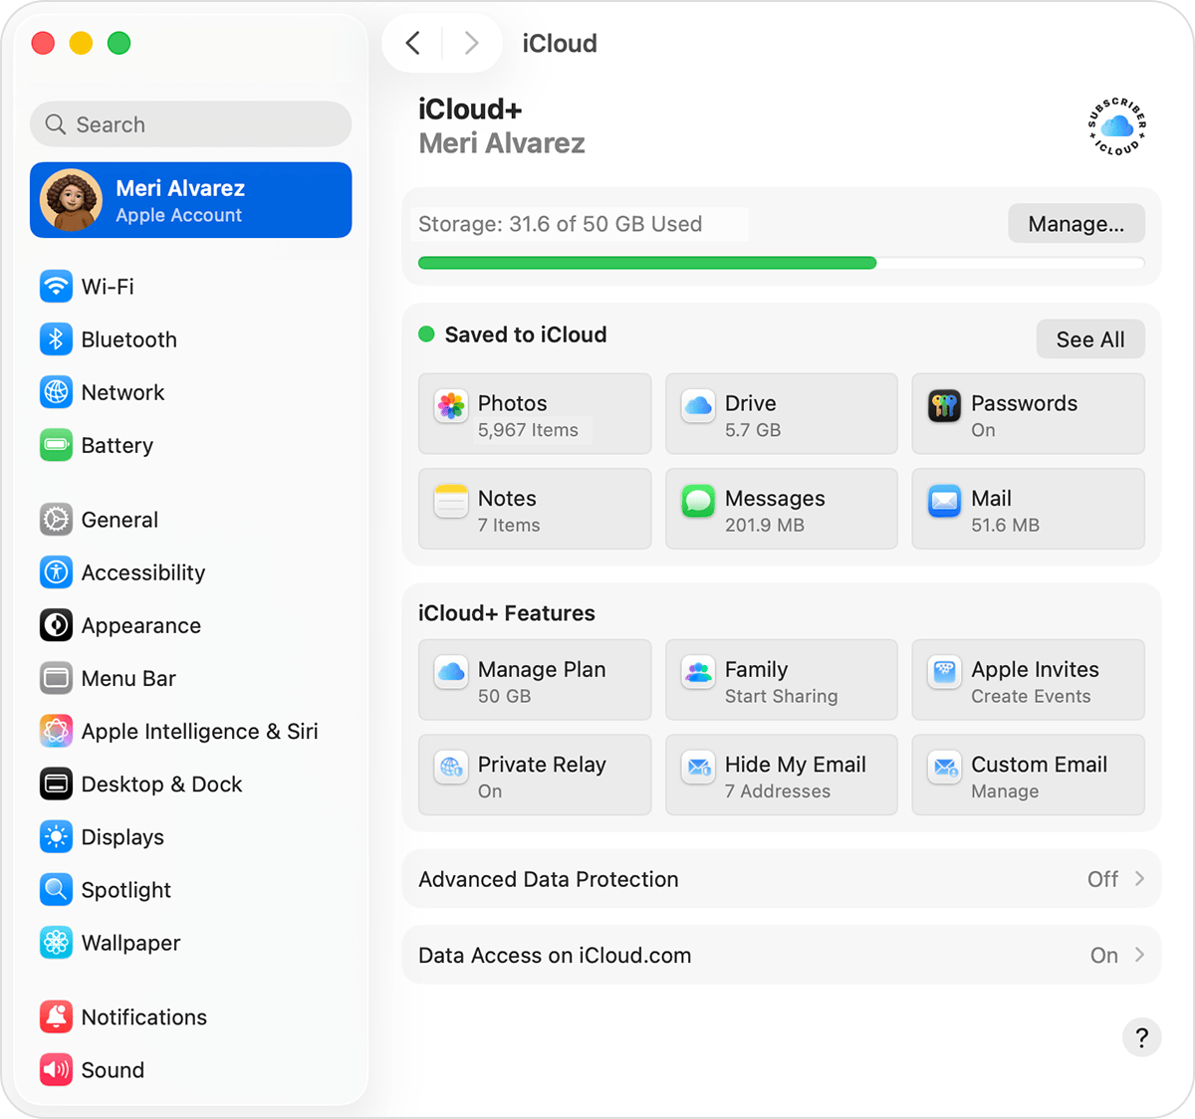
Task: Click the Manage storage button
Action: point(1075,223)
